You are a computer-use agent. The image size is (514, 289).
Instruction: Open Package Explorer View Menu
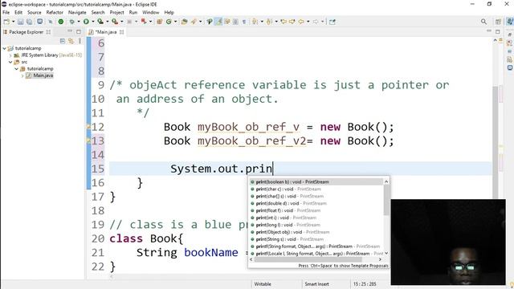(80, 41)
